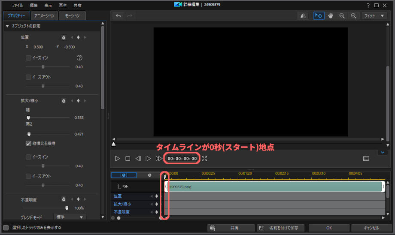Select the hand pan tool

[x=331, y=15]
